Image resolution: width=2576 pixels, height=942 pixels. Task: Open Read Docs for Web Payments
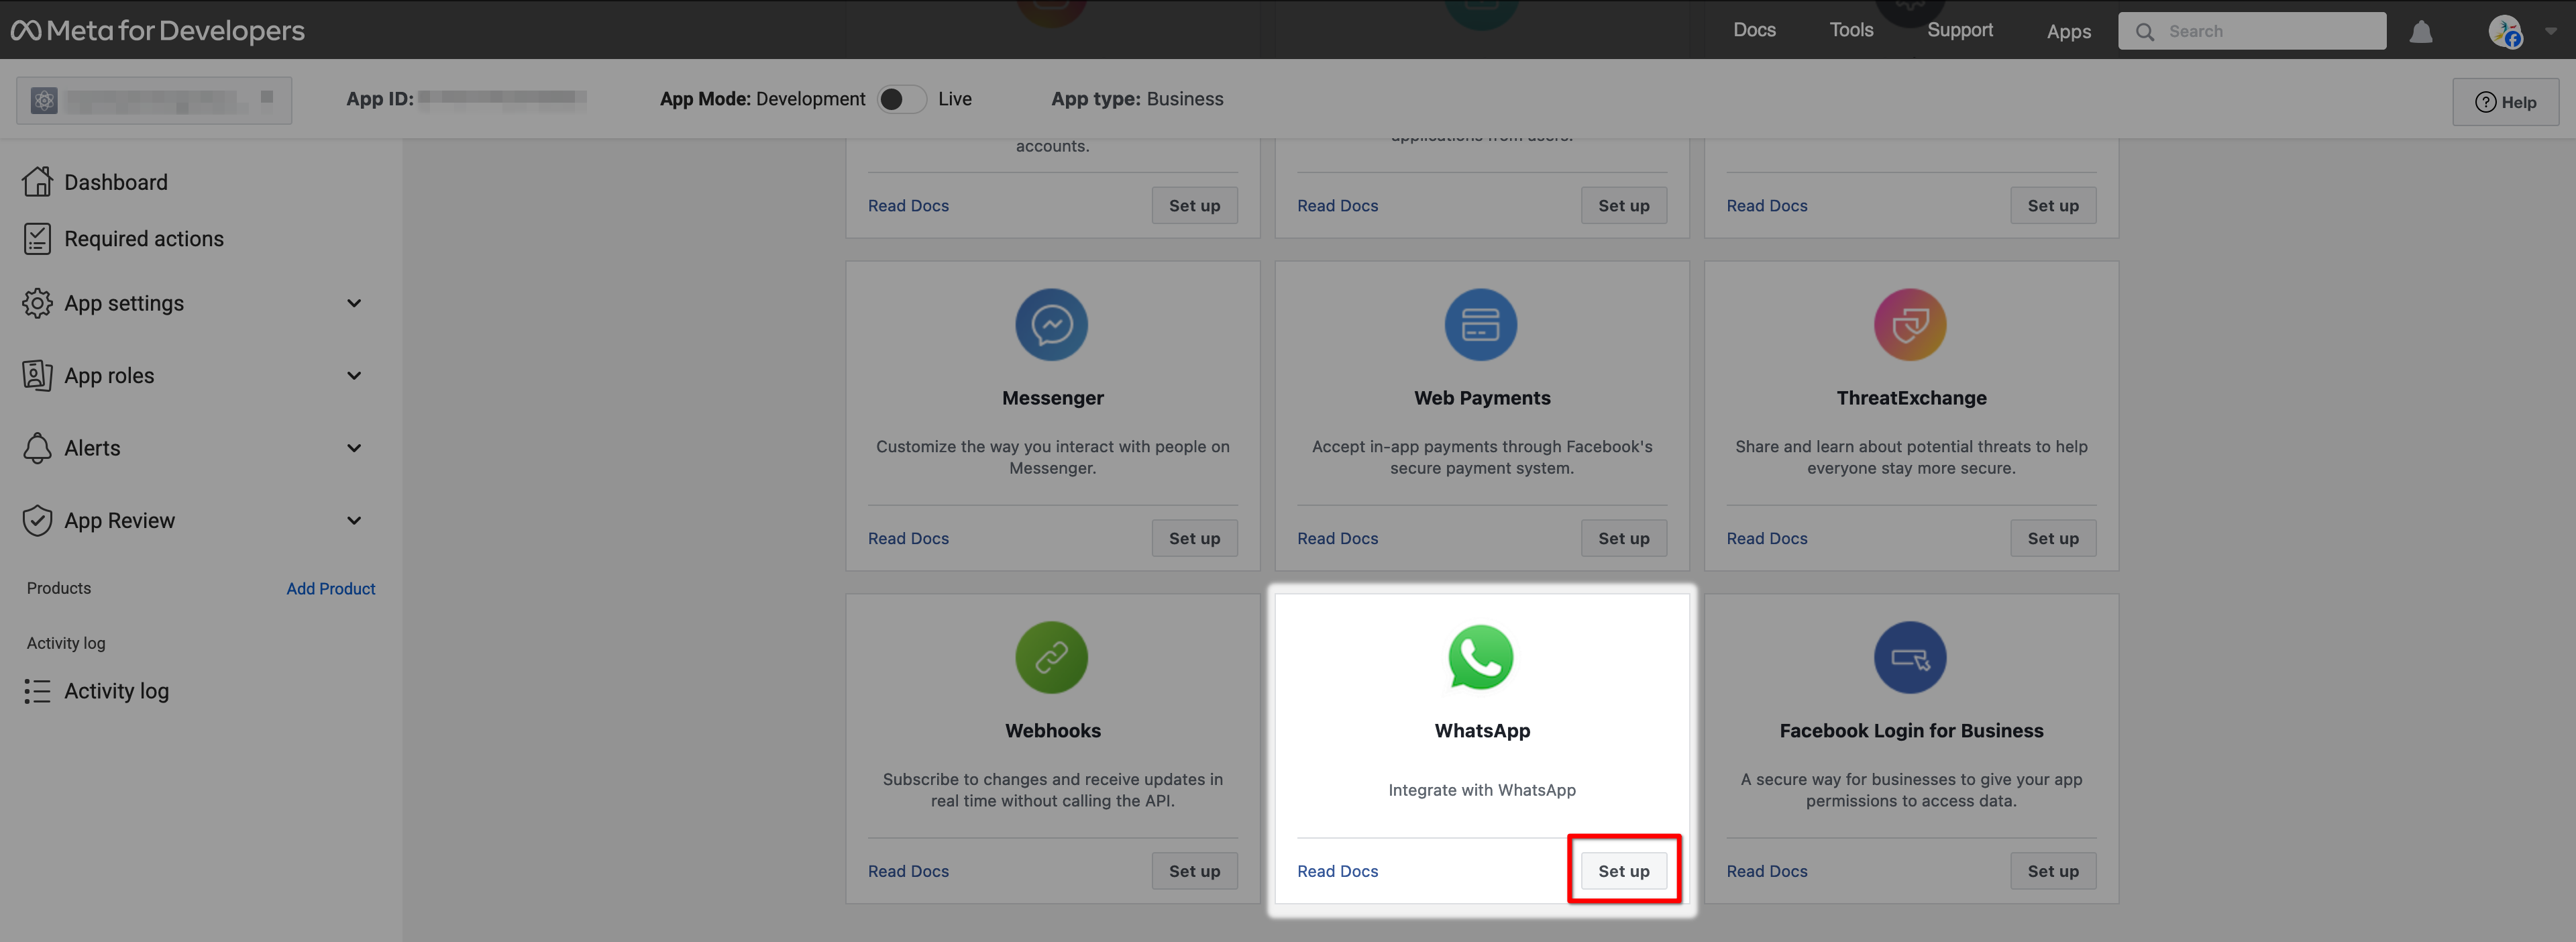(1337, 538)
